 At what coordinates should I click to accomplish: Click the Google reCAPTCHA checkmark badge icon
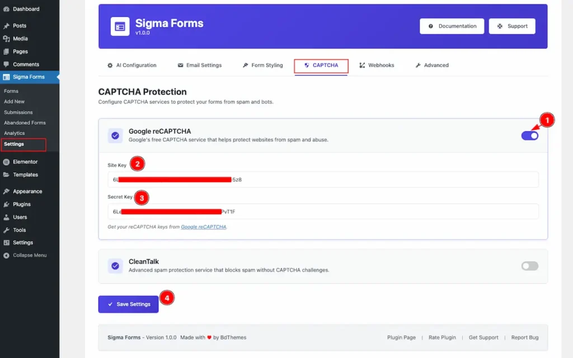[x=115, y=135]
